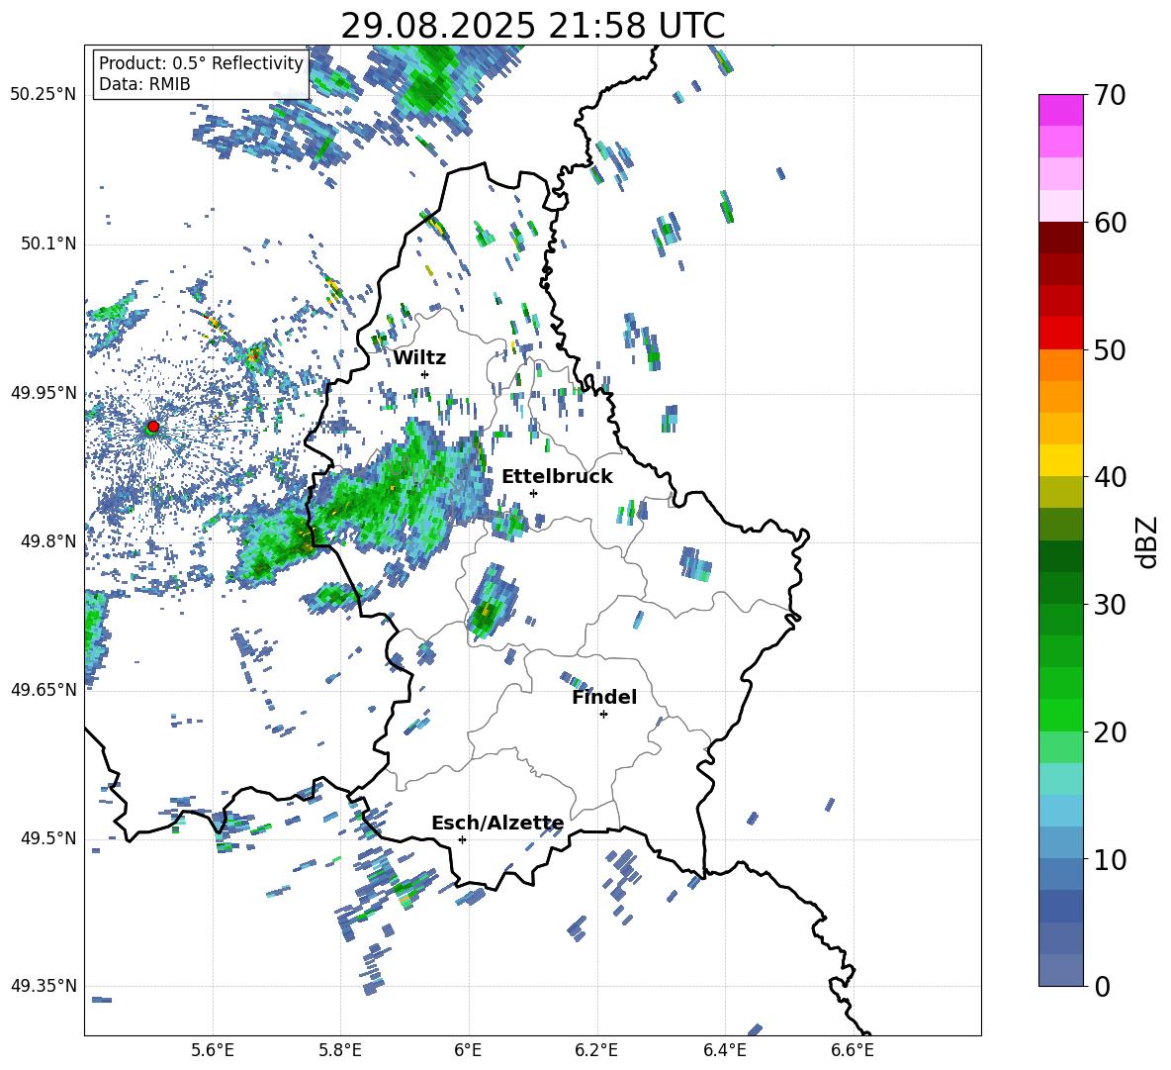1171x1070 pixels.
Task: Click the 49.65°N latitude label
Action: [x=44, y=690]
